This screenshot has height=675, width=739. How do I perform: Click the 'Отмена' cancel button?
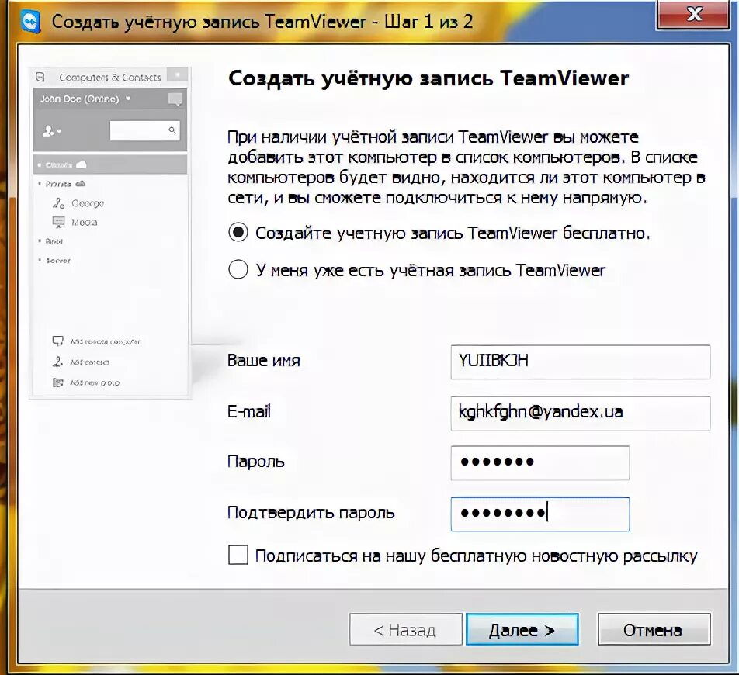(x=654, y=629)
